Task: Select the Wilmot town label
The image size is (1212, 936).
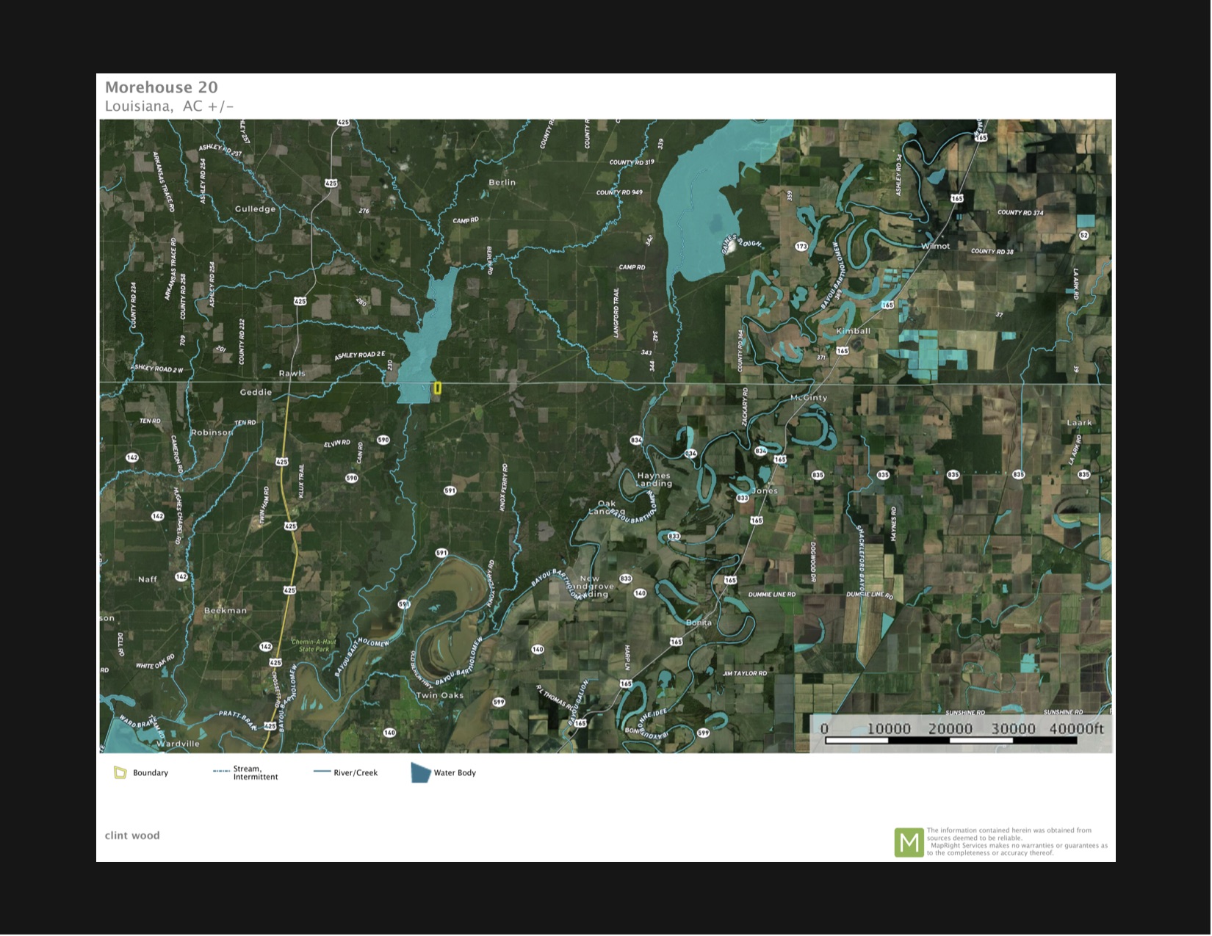Action: click(935, 246)
